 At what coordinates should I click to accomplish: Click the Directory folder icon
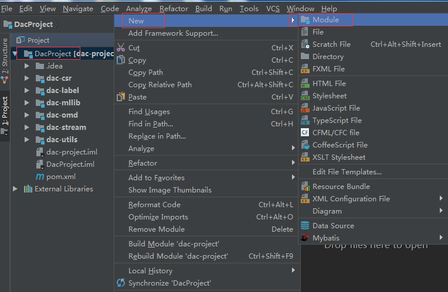click(305, 56)
